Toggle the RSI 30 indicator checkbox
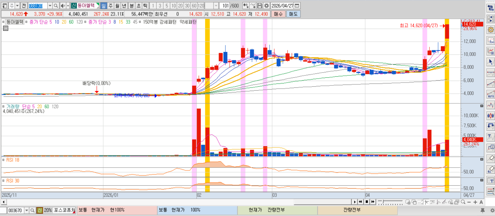 (x=3, y=181)
